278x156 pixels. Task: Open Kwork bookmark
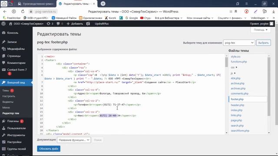[110, 18]
